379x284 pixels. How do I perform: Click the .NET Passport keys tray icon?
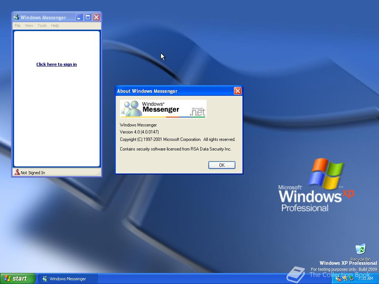pyautogui.click(x=345, y=279)
